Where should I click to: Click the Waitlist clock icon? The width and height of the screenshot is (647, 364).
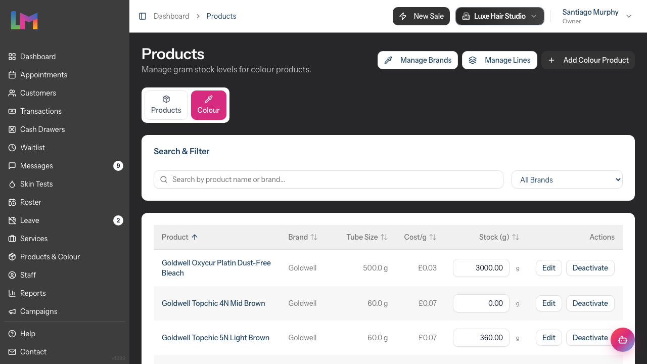point(12,148)
